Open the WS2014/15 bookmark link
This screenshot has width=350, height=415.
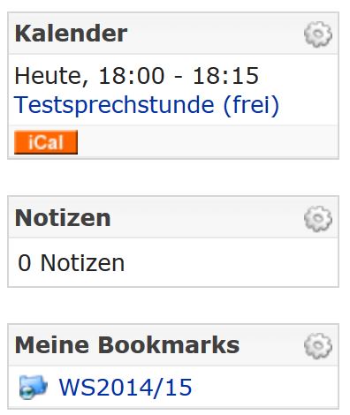tap(126, 387)
